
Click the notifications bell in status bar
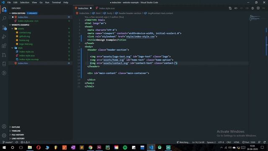tap(265, 142)
